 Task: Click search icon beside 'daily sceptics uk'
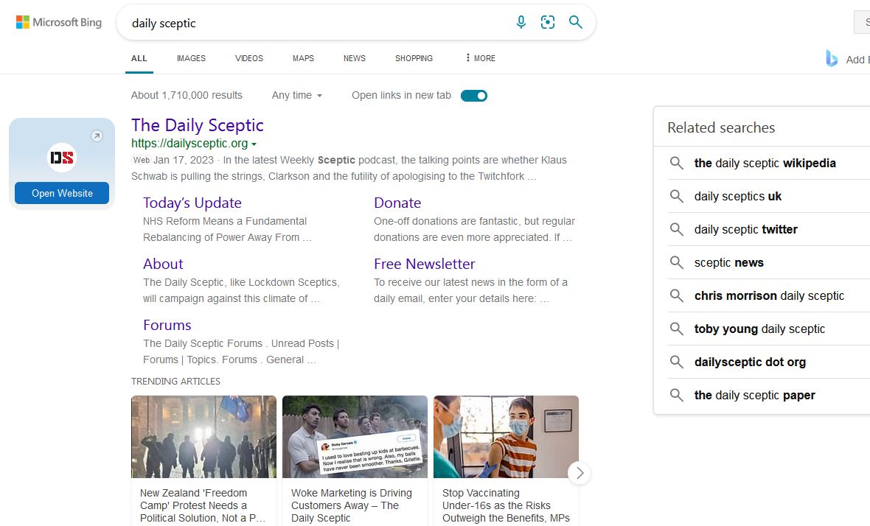[676, 196]
